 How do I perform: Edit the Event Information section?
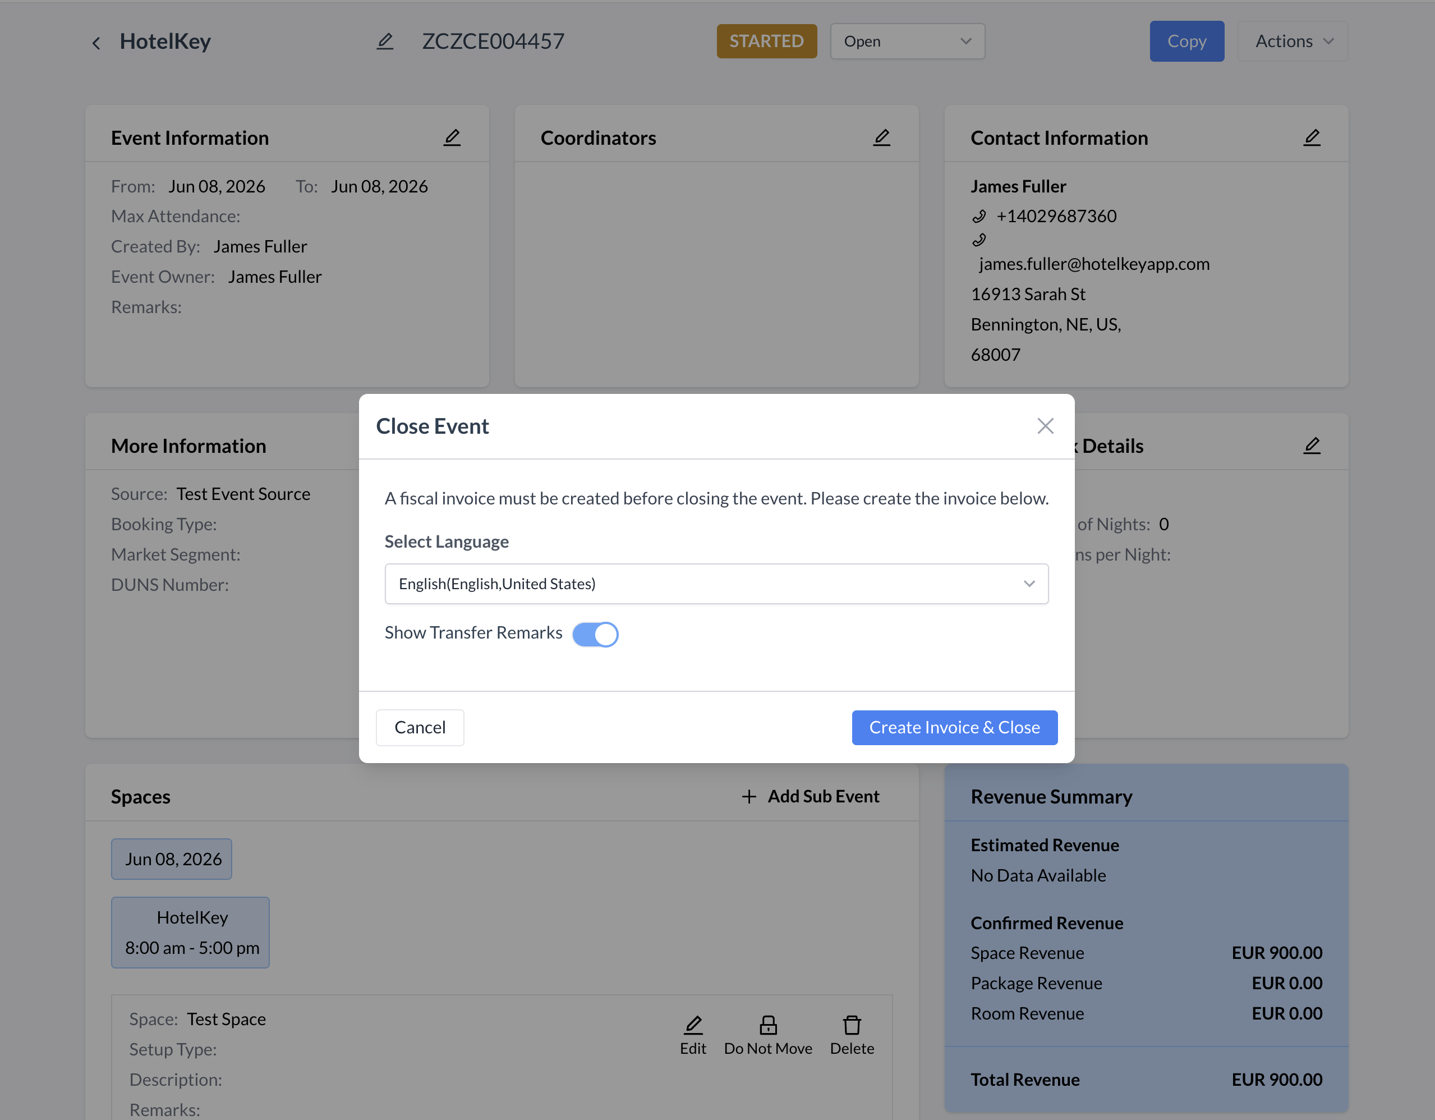452,137
